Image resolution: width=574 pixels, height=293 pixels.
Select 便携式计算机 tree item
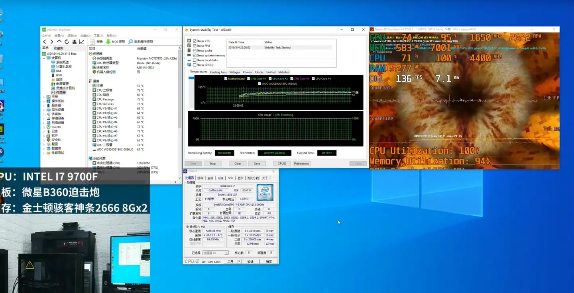pyautogui.click(x=63, y=88)
